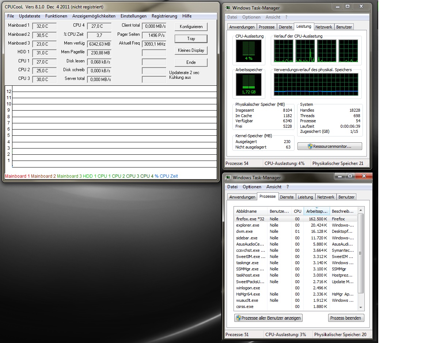The height and width of the screenshot is (343, 421).
Task: Switch to Benutzer tab in upper Task-Manager
Action: tap(344, 27)
